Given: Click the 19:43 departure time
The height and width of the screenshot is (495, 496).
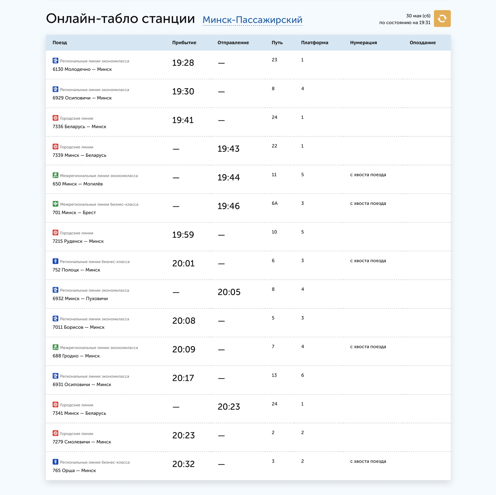Looking at the screenshot, I should tap(228, 149).
